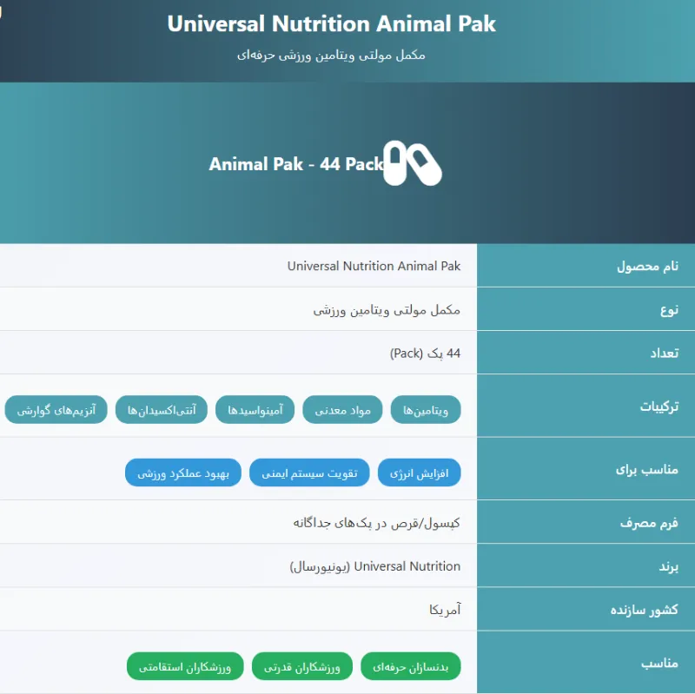Click the capsule pills icon
The height and width of the screenshot is (694, 695).
(x=413, y=163)
